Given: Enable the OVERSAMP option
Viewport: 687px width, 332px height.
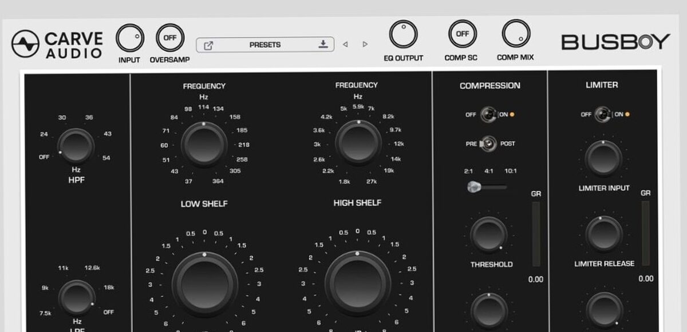Looking at the screenshot, I should pos(169,37).
